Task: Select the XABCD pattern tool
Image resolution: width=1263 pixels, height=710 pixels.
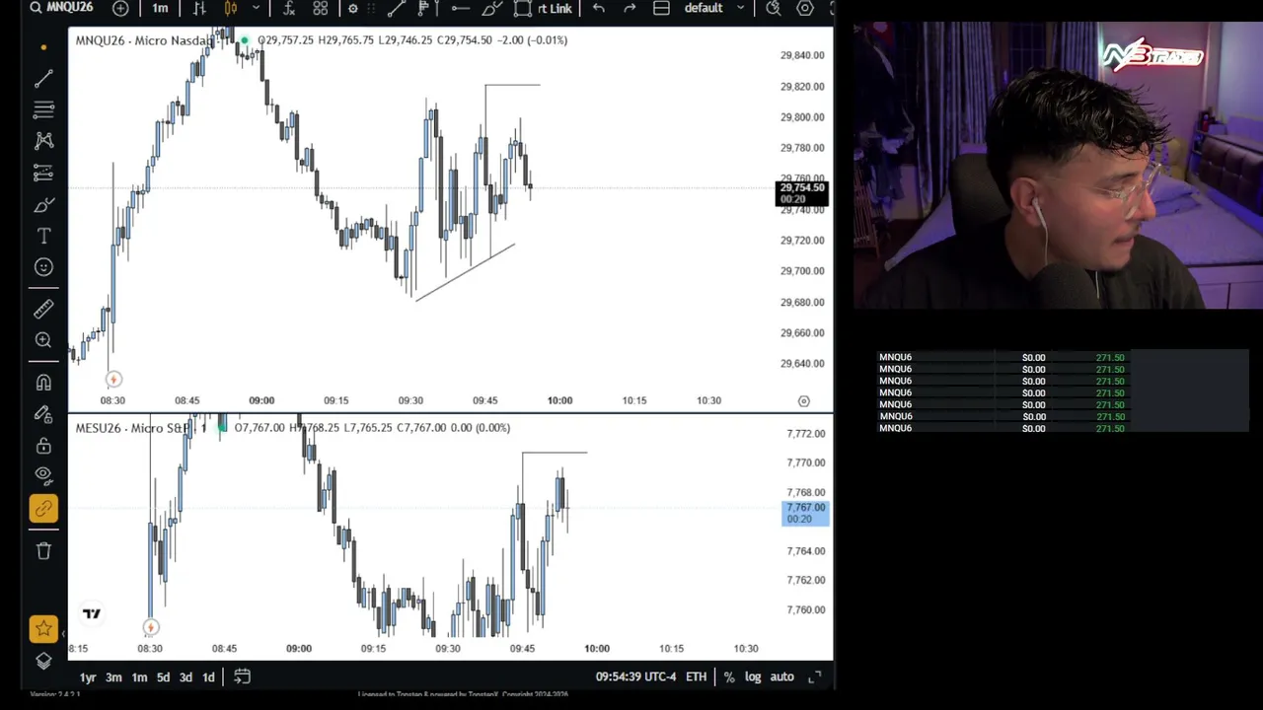Action: click(43, 141)
